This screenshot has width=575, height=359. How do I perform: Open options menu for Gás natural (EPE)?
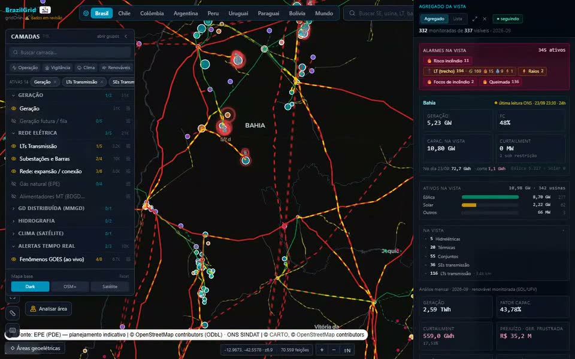[x=128, y=184]
